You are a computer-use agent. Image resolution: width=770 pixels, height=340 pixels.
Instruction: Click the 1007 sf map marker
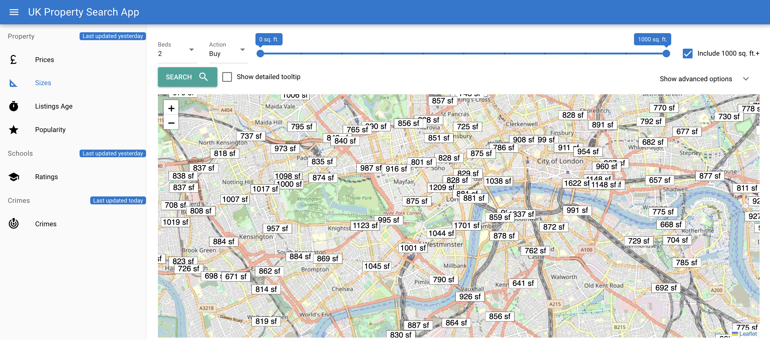(x=235, y=199)
